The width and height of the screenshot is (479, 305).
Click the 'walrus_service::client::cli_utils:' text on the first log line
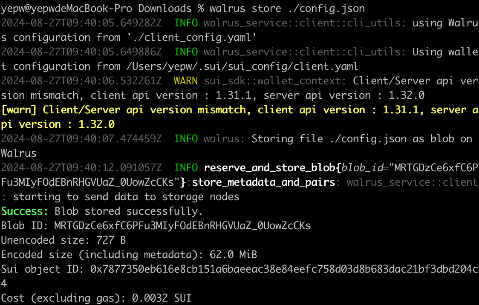(x=305, y=23)
